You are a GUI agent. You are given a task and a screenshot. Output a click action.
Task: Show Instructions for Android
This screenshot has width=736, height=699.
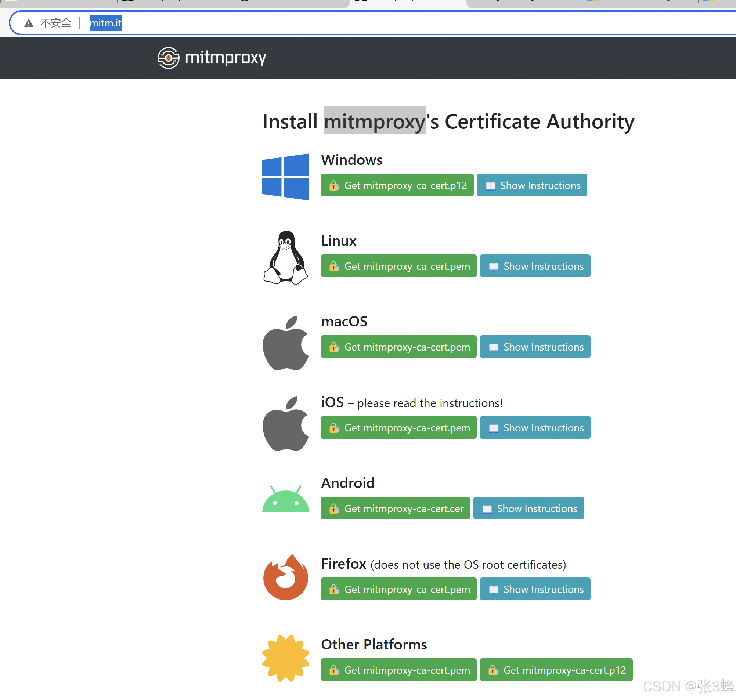click(x=528, y=508)
